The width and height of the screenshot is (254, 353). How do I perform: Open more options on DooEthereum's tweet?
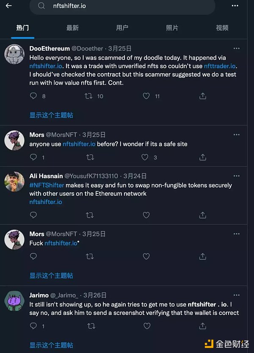coord(237,49)
